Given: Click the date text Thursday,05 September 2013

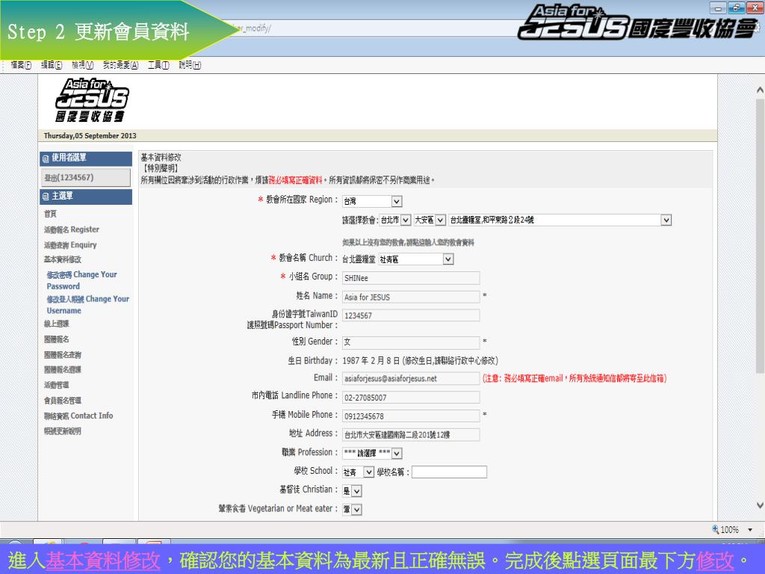Looking at the screenshot, I should tap(90, 136).
